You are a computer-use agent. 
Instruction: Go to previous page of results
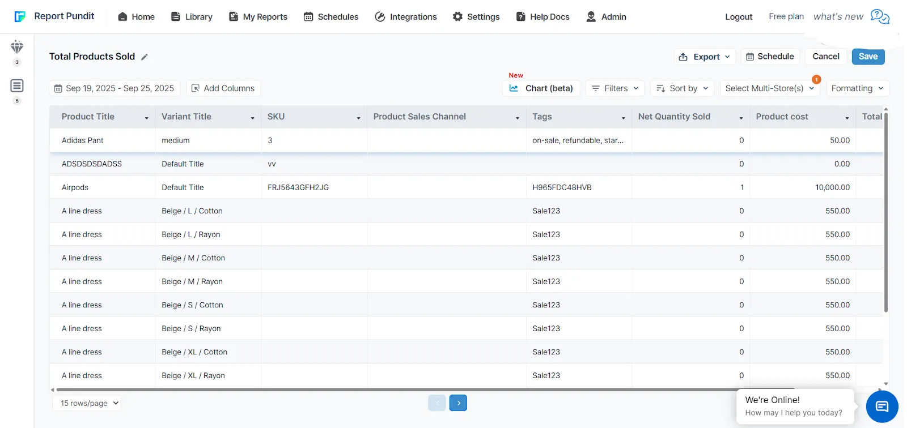437,403
